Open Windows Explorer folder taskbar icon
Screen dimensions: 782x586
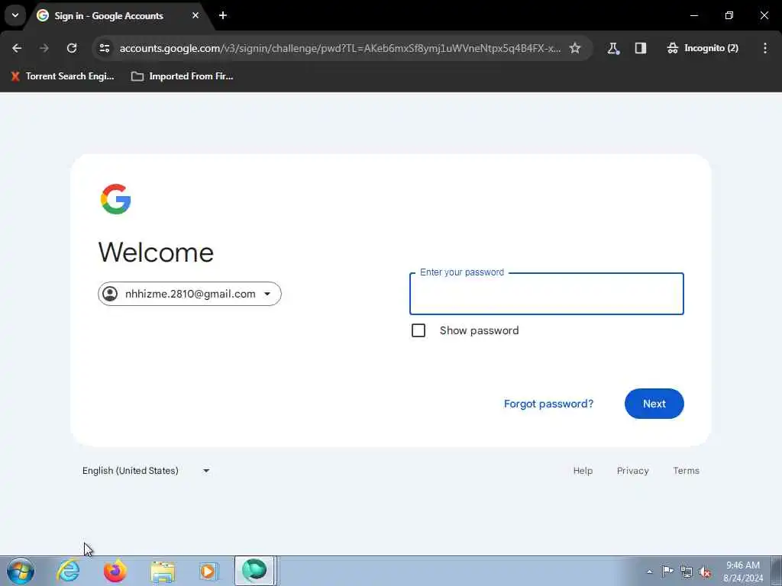163,572
